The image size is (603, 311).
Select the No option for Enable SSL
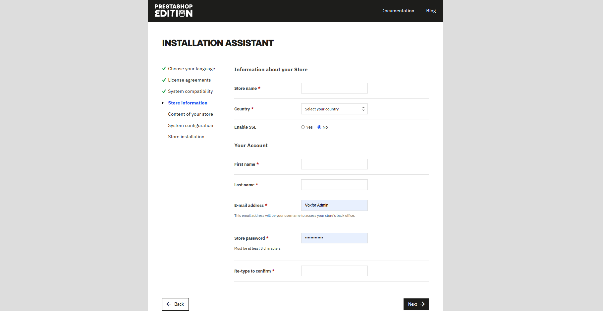319,127
